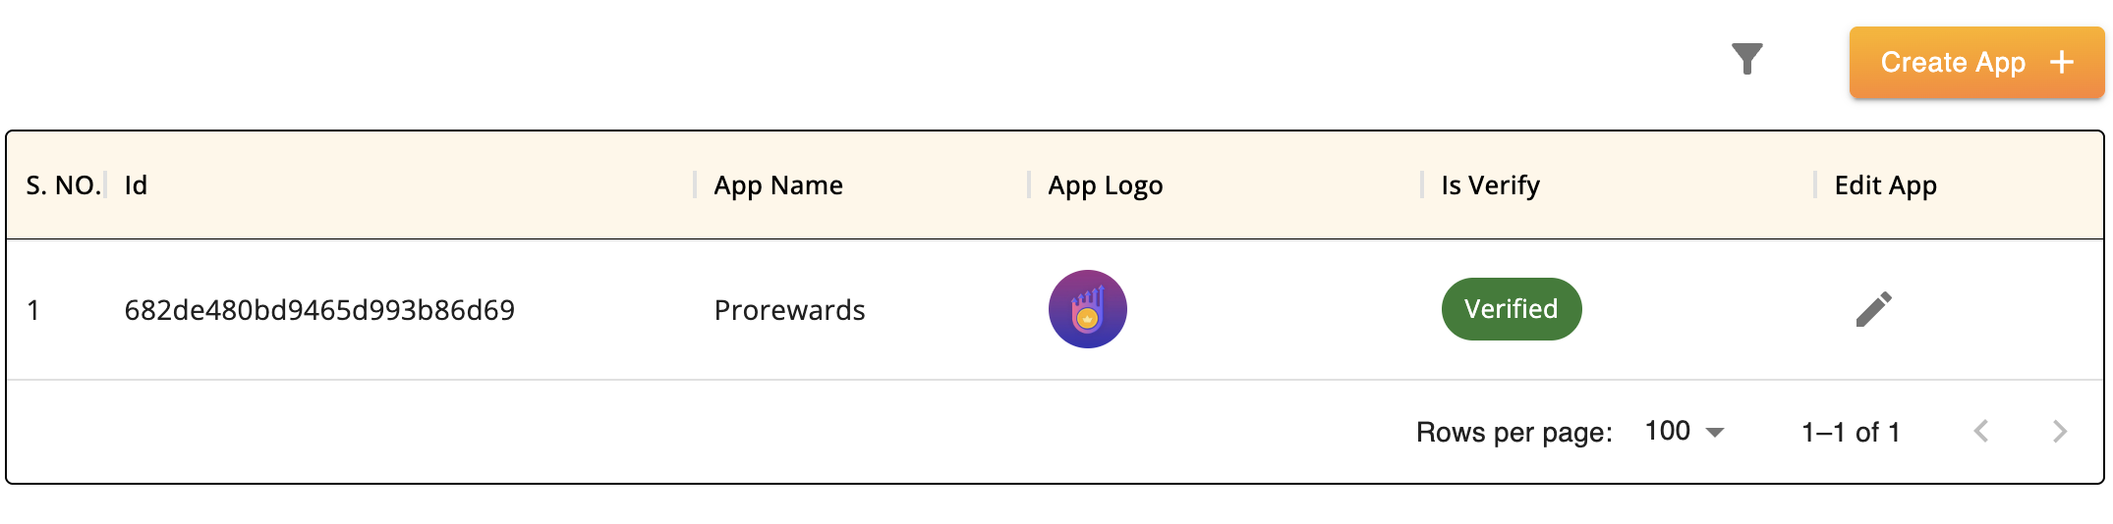
Task: Click the Create App button
Action: coord(1975,63)
